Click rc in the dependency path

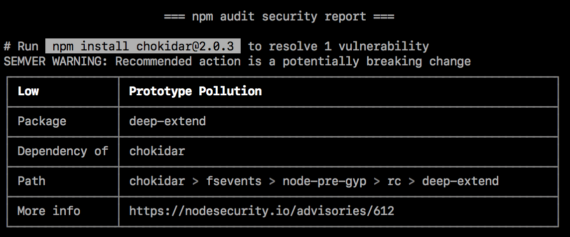tap(394, 181)
